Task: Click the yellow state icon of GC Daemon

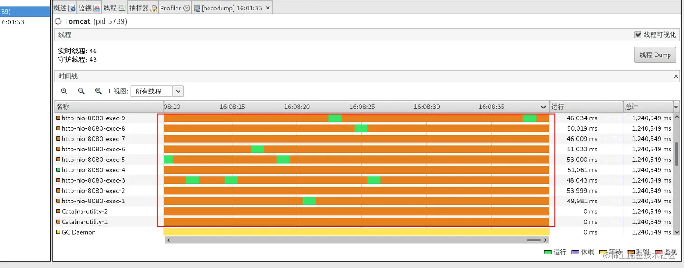Action: 58,232
